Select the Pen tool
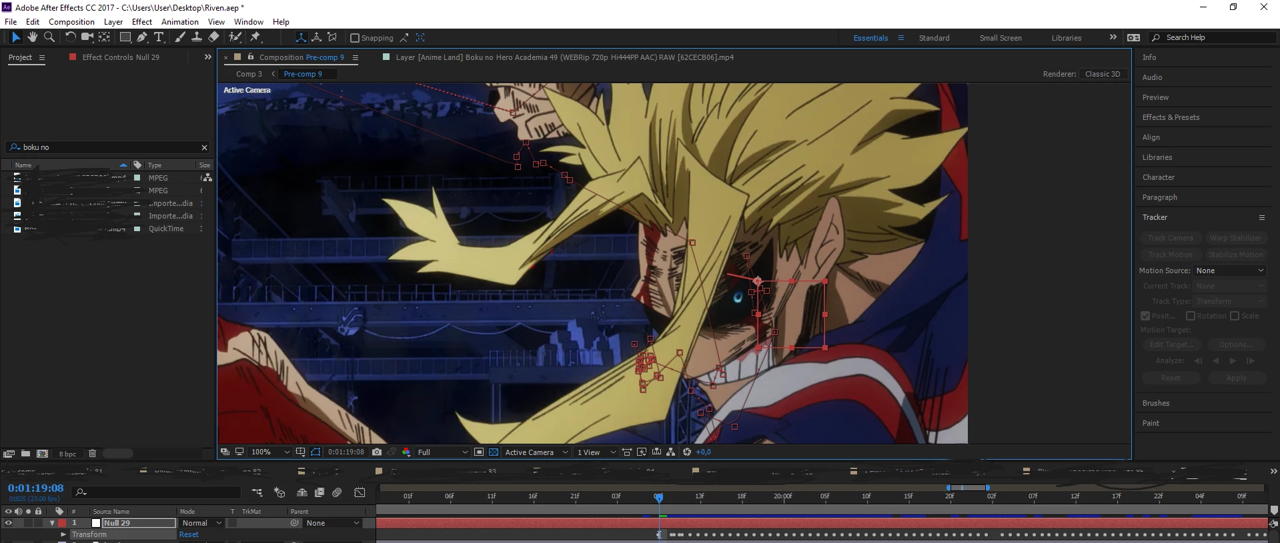The height and width of the screenshot is (543, 1280). [x=142, y=37]
